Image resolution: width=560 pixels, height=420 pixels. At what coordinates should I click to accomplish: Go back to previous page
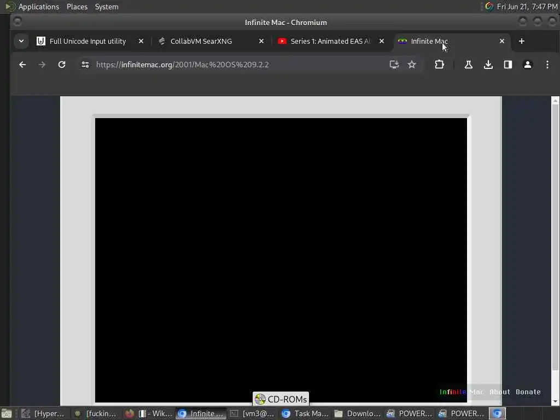22,65
